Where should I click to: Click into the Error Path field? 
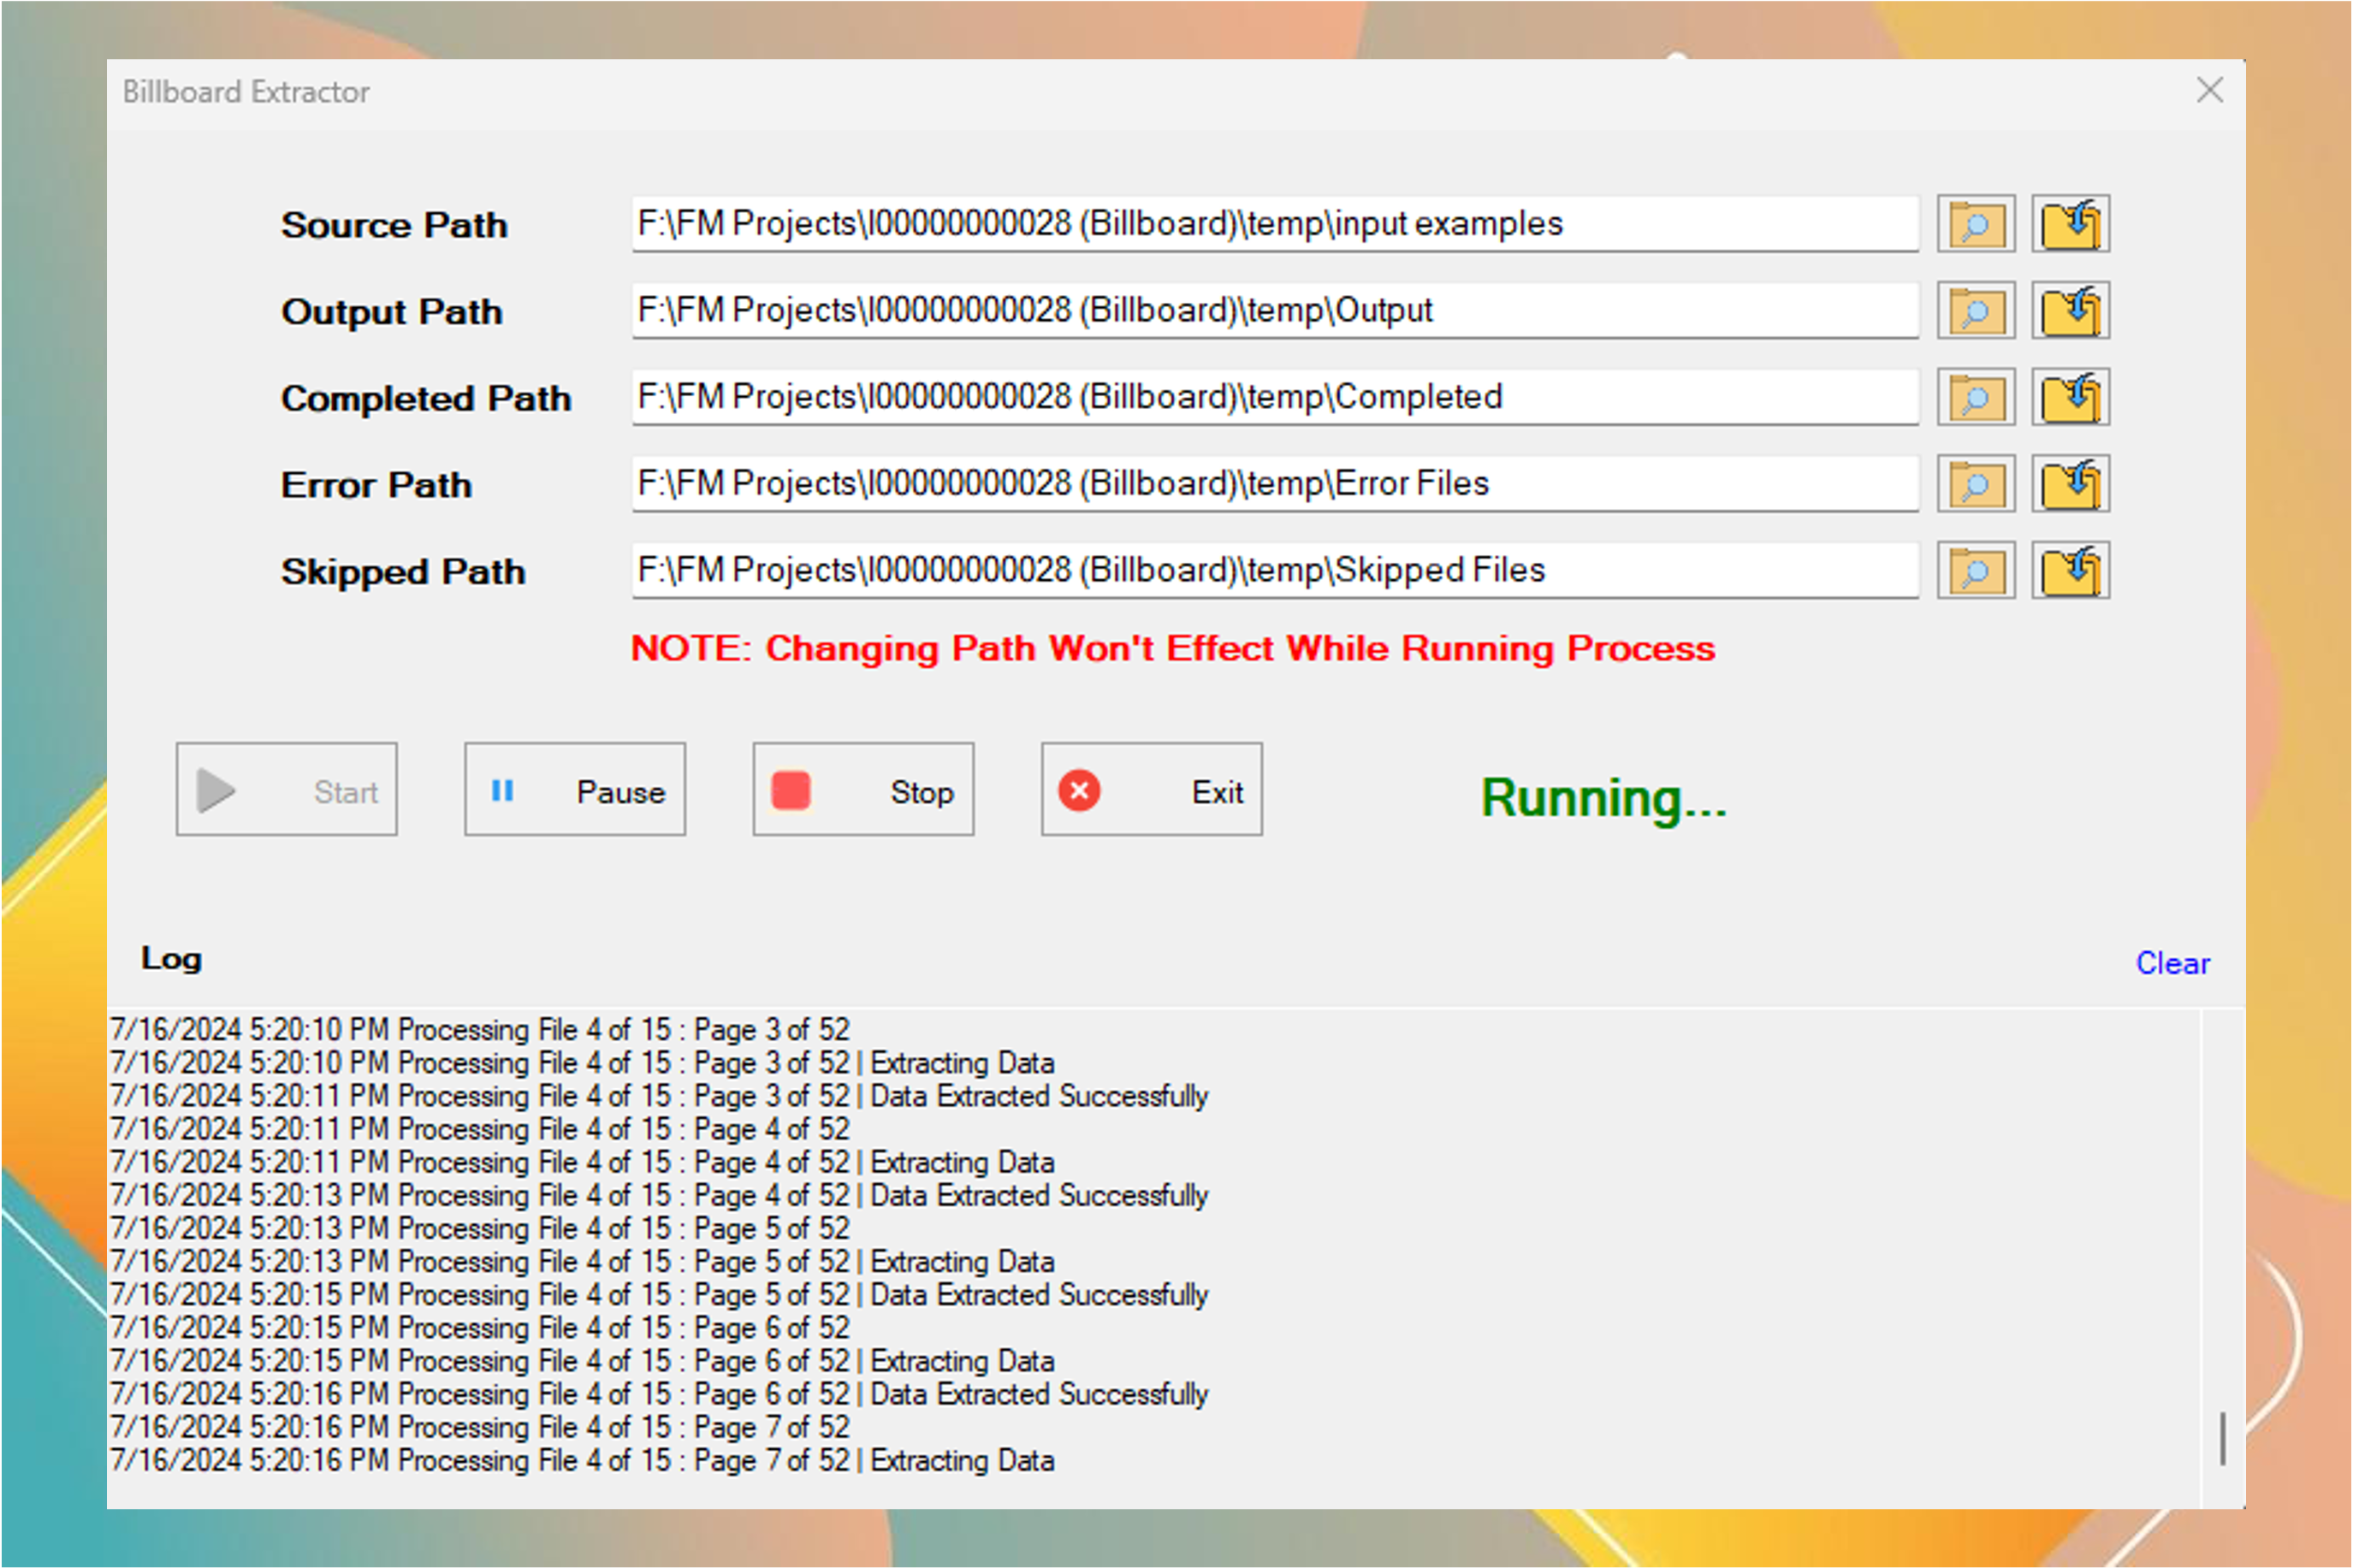(1275, 484)
